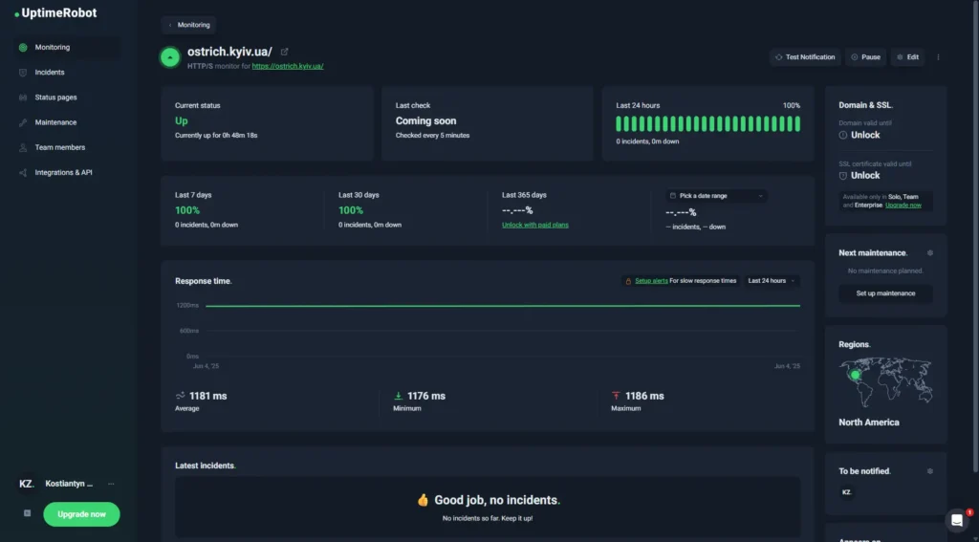
Task: Click Unlock under SSL certificate valid until
Action: [865, 176]
